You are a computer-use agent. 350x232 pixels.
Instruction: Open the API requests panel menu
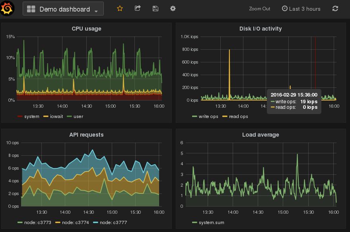(86, 135)
